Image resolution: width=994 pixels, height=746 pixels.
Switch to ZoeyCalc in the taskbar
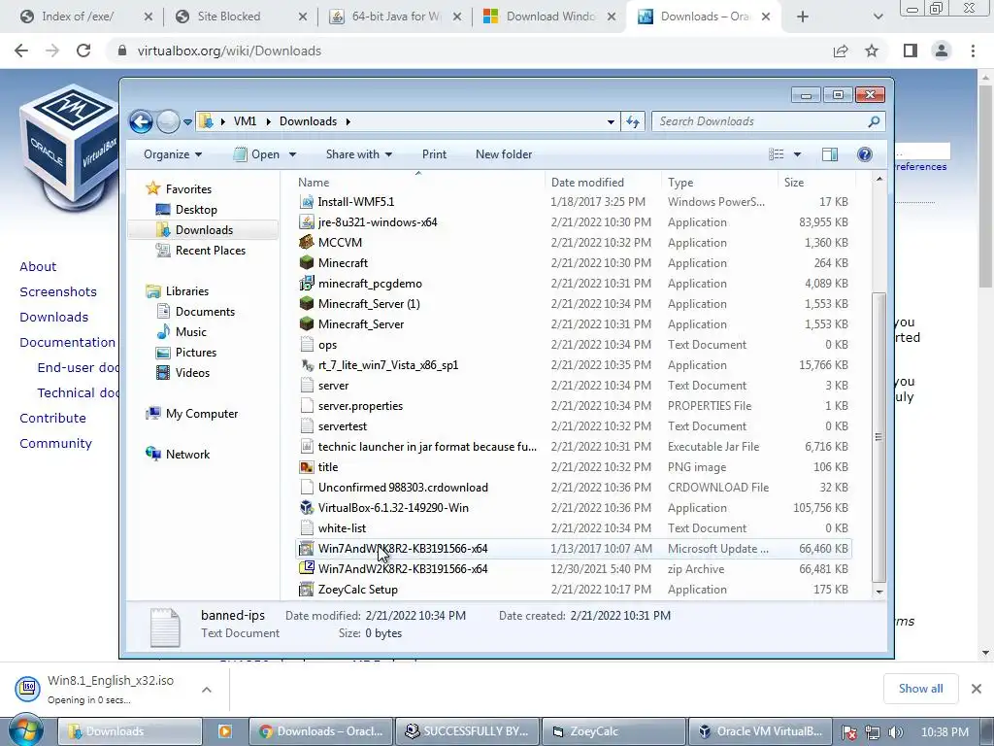[613, 731]
